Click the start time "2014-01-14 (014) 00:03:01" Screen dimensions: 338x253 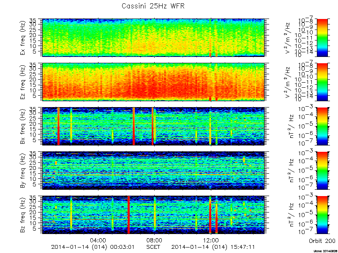point(93,247)
